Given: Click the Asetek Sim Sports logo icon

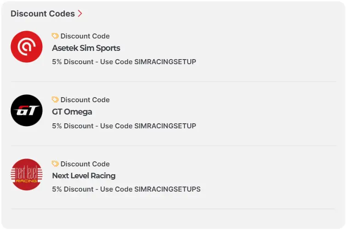Looking at the screenshot, I should [27, 47].
